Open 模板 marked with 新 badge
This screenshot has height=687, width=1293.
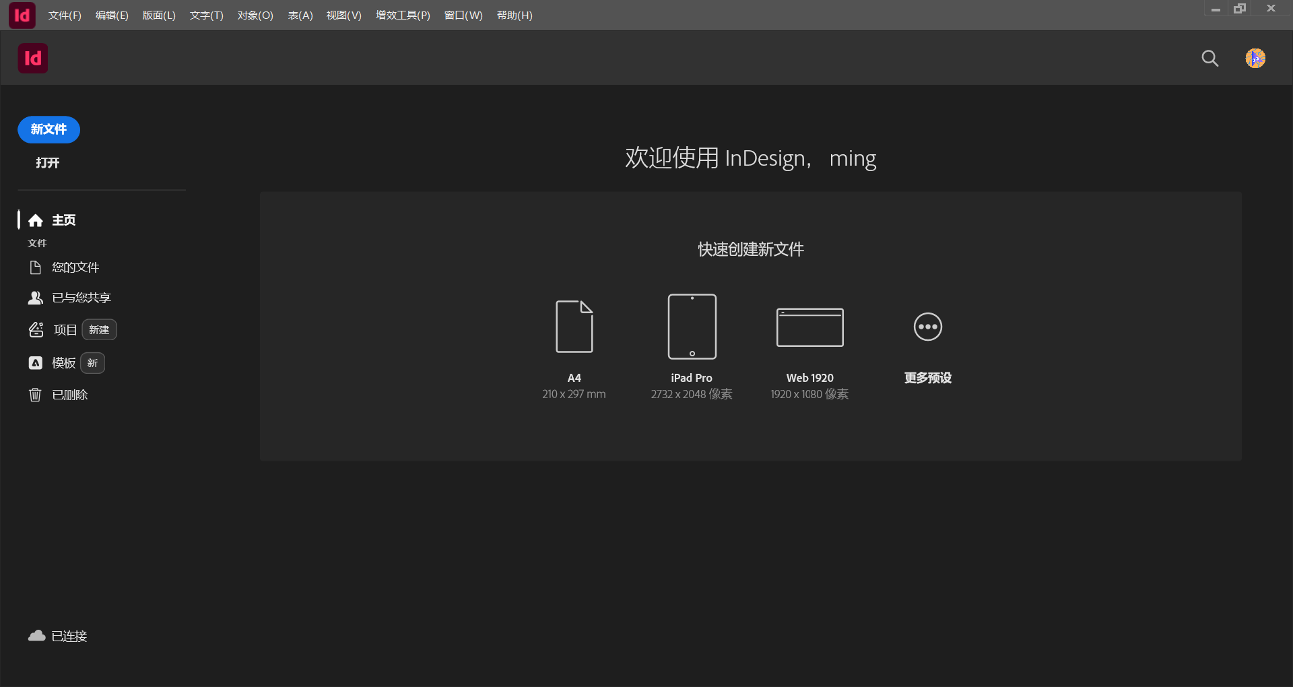(x=64, y=363)
